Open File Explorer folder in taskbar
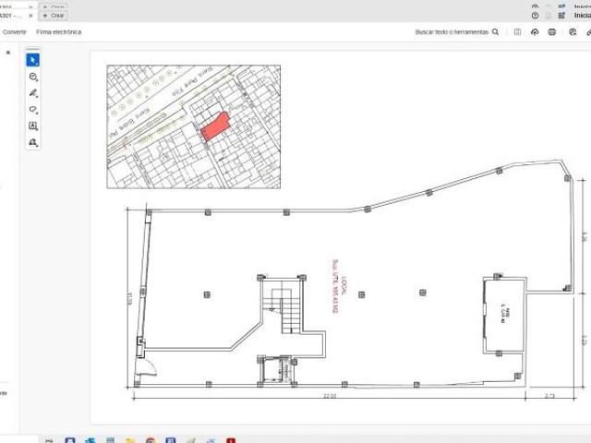 [x=130, y=440]
